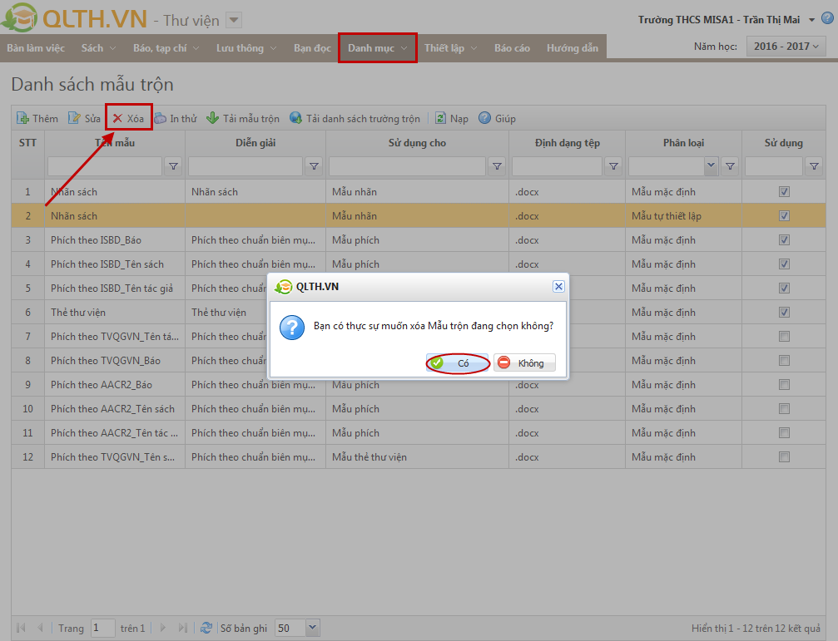838x641 pixels.
Task: Toggle Sử dụng checkbox for row 12
Action: pos(784,457)
